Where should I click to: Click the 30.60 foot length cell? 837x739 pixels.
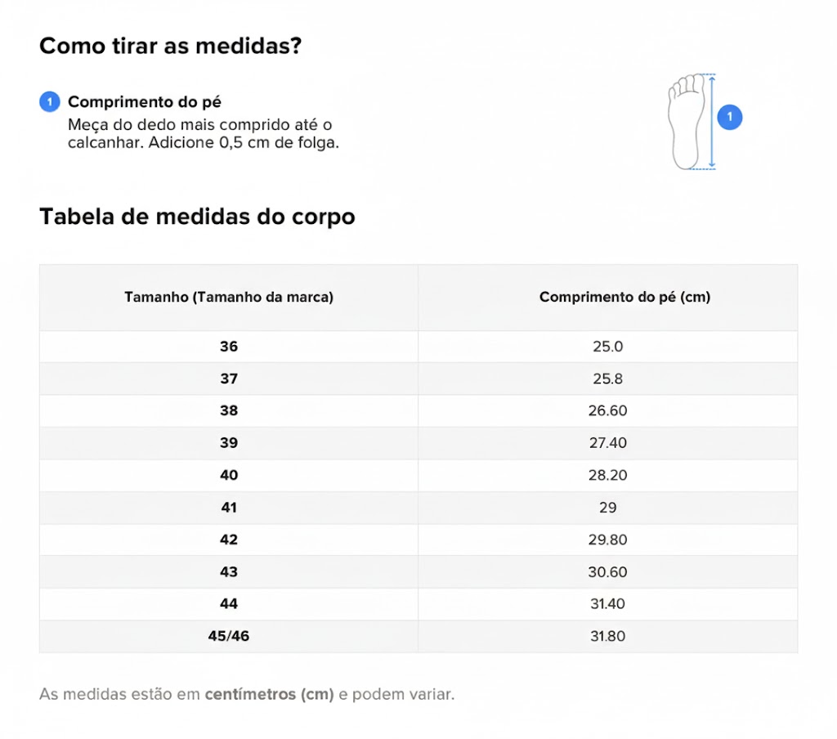pyautogui.click(x=607, y=572)
